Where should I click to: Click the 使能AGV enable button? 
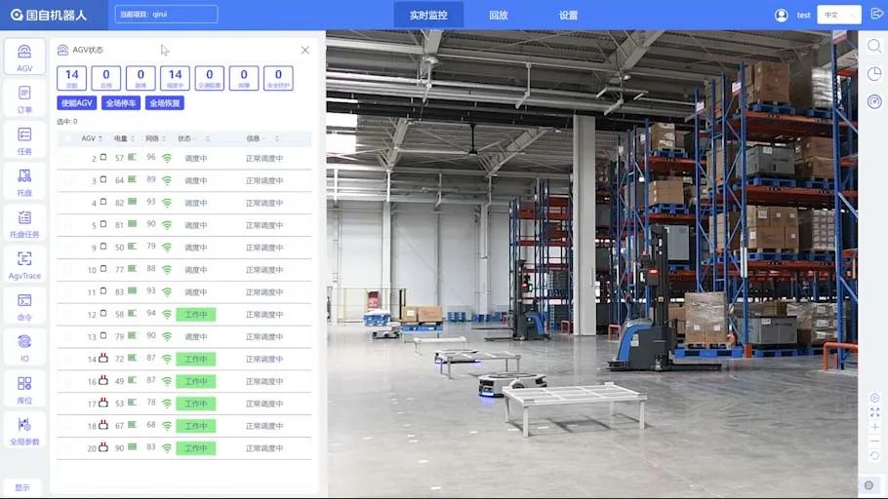coord(77,103)
